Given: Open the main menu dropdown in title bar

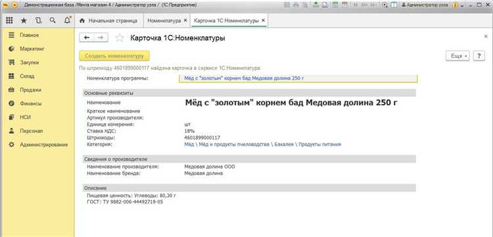Looking at the screenshot, I should (x=14, y=5).
